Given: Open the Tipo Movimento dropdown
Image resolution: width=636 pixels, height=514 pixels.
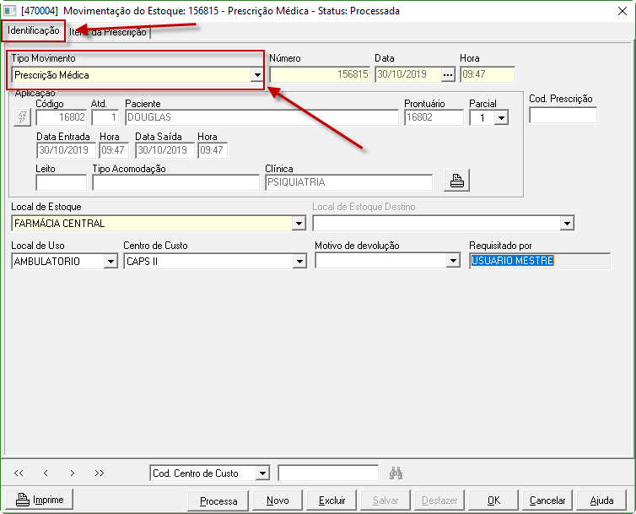Looking at the screenshot, I should (257, 75).
